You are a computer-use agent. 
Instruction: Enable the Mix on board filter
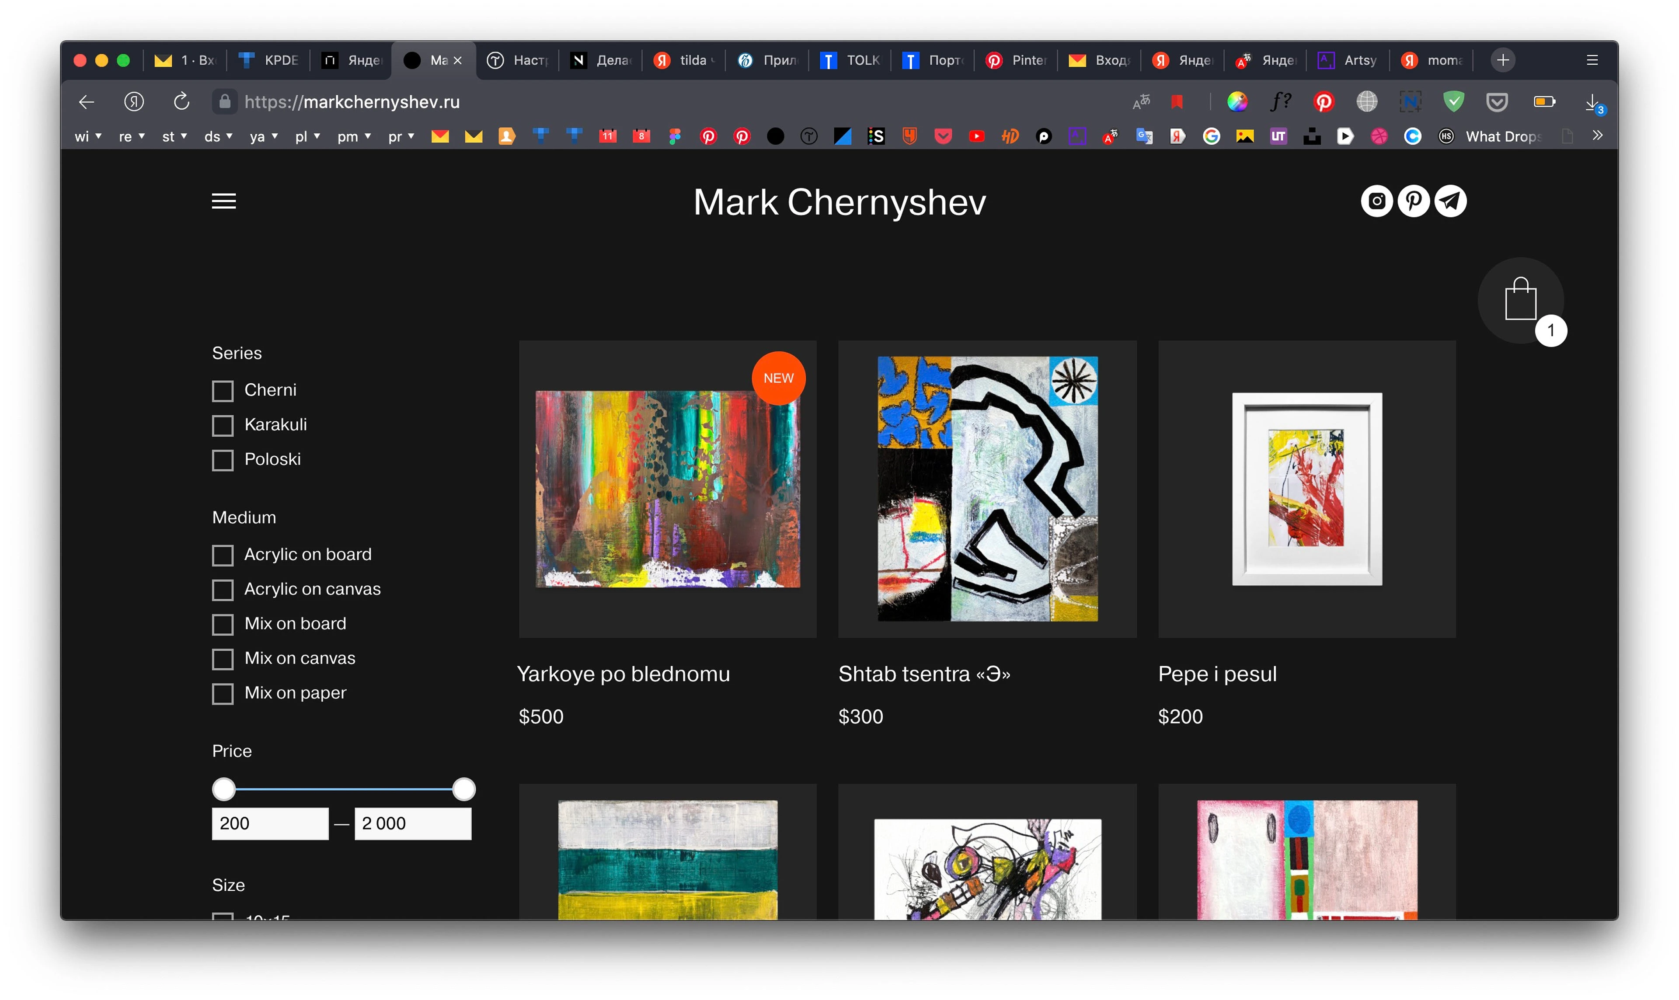pyautogui.click(x=223, y=624)
